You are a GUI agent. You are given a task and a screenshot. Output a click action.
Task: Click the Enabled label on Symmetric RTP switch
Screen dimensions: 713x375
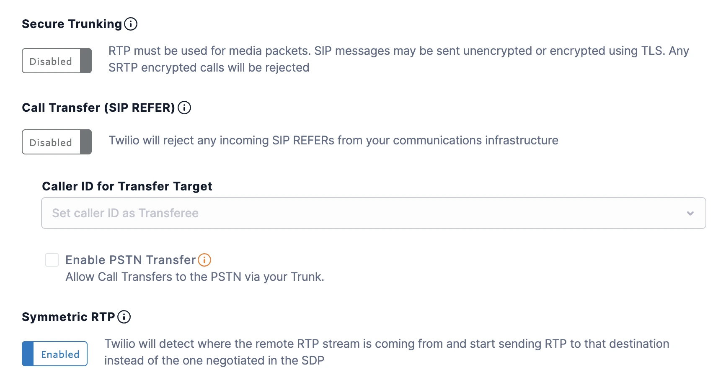tap(60, 354)
